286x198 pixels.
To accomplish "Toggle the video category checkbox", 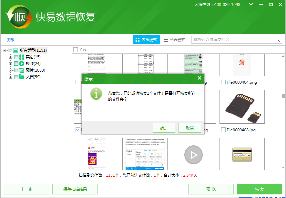I will (x=16, y=64).
